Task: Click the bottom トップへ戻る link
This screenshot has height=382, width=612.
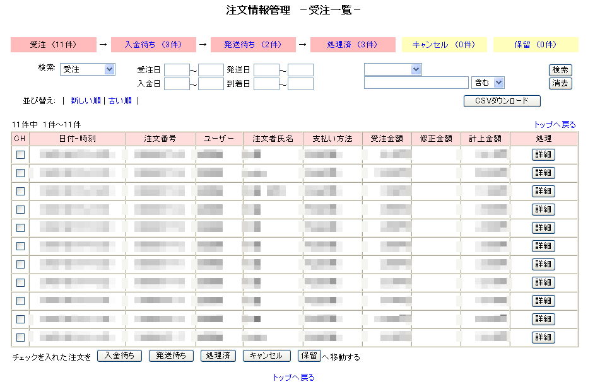Action: 293,378
